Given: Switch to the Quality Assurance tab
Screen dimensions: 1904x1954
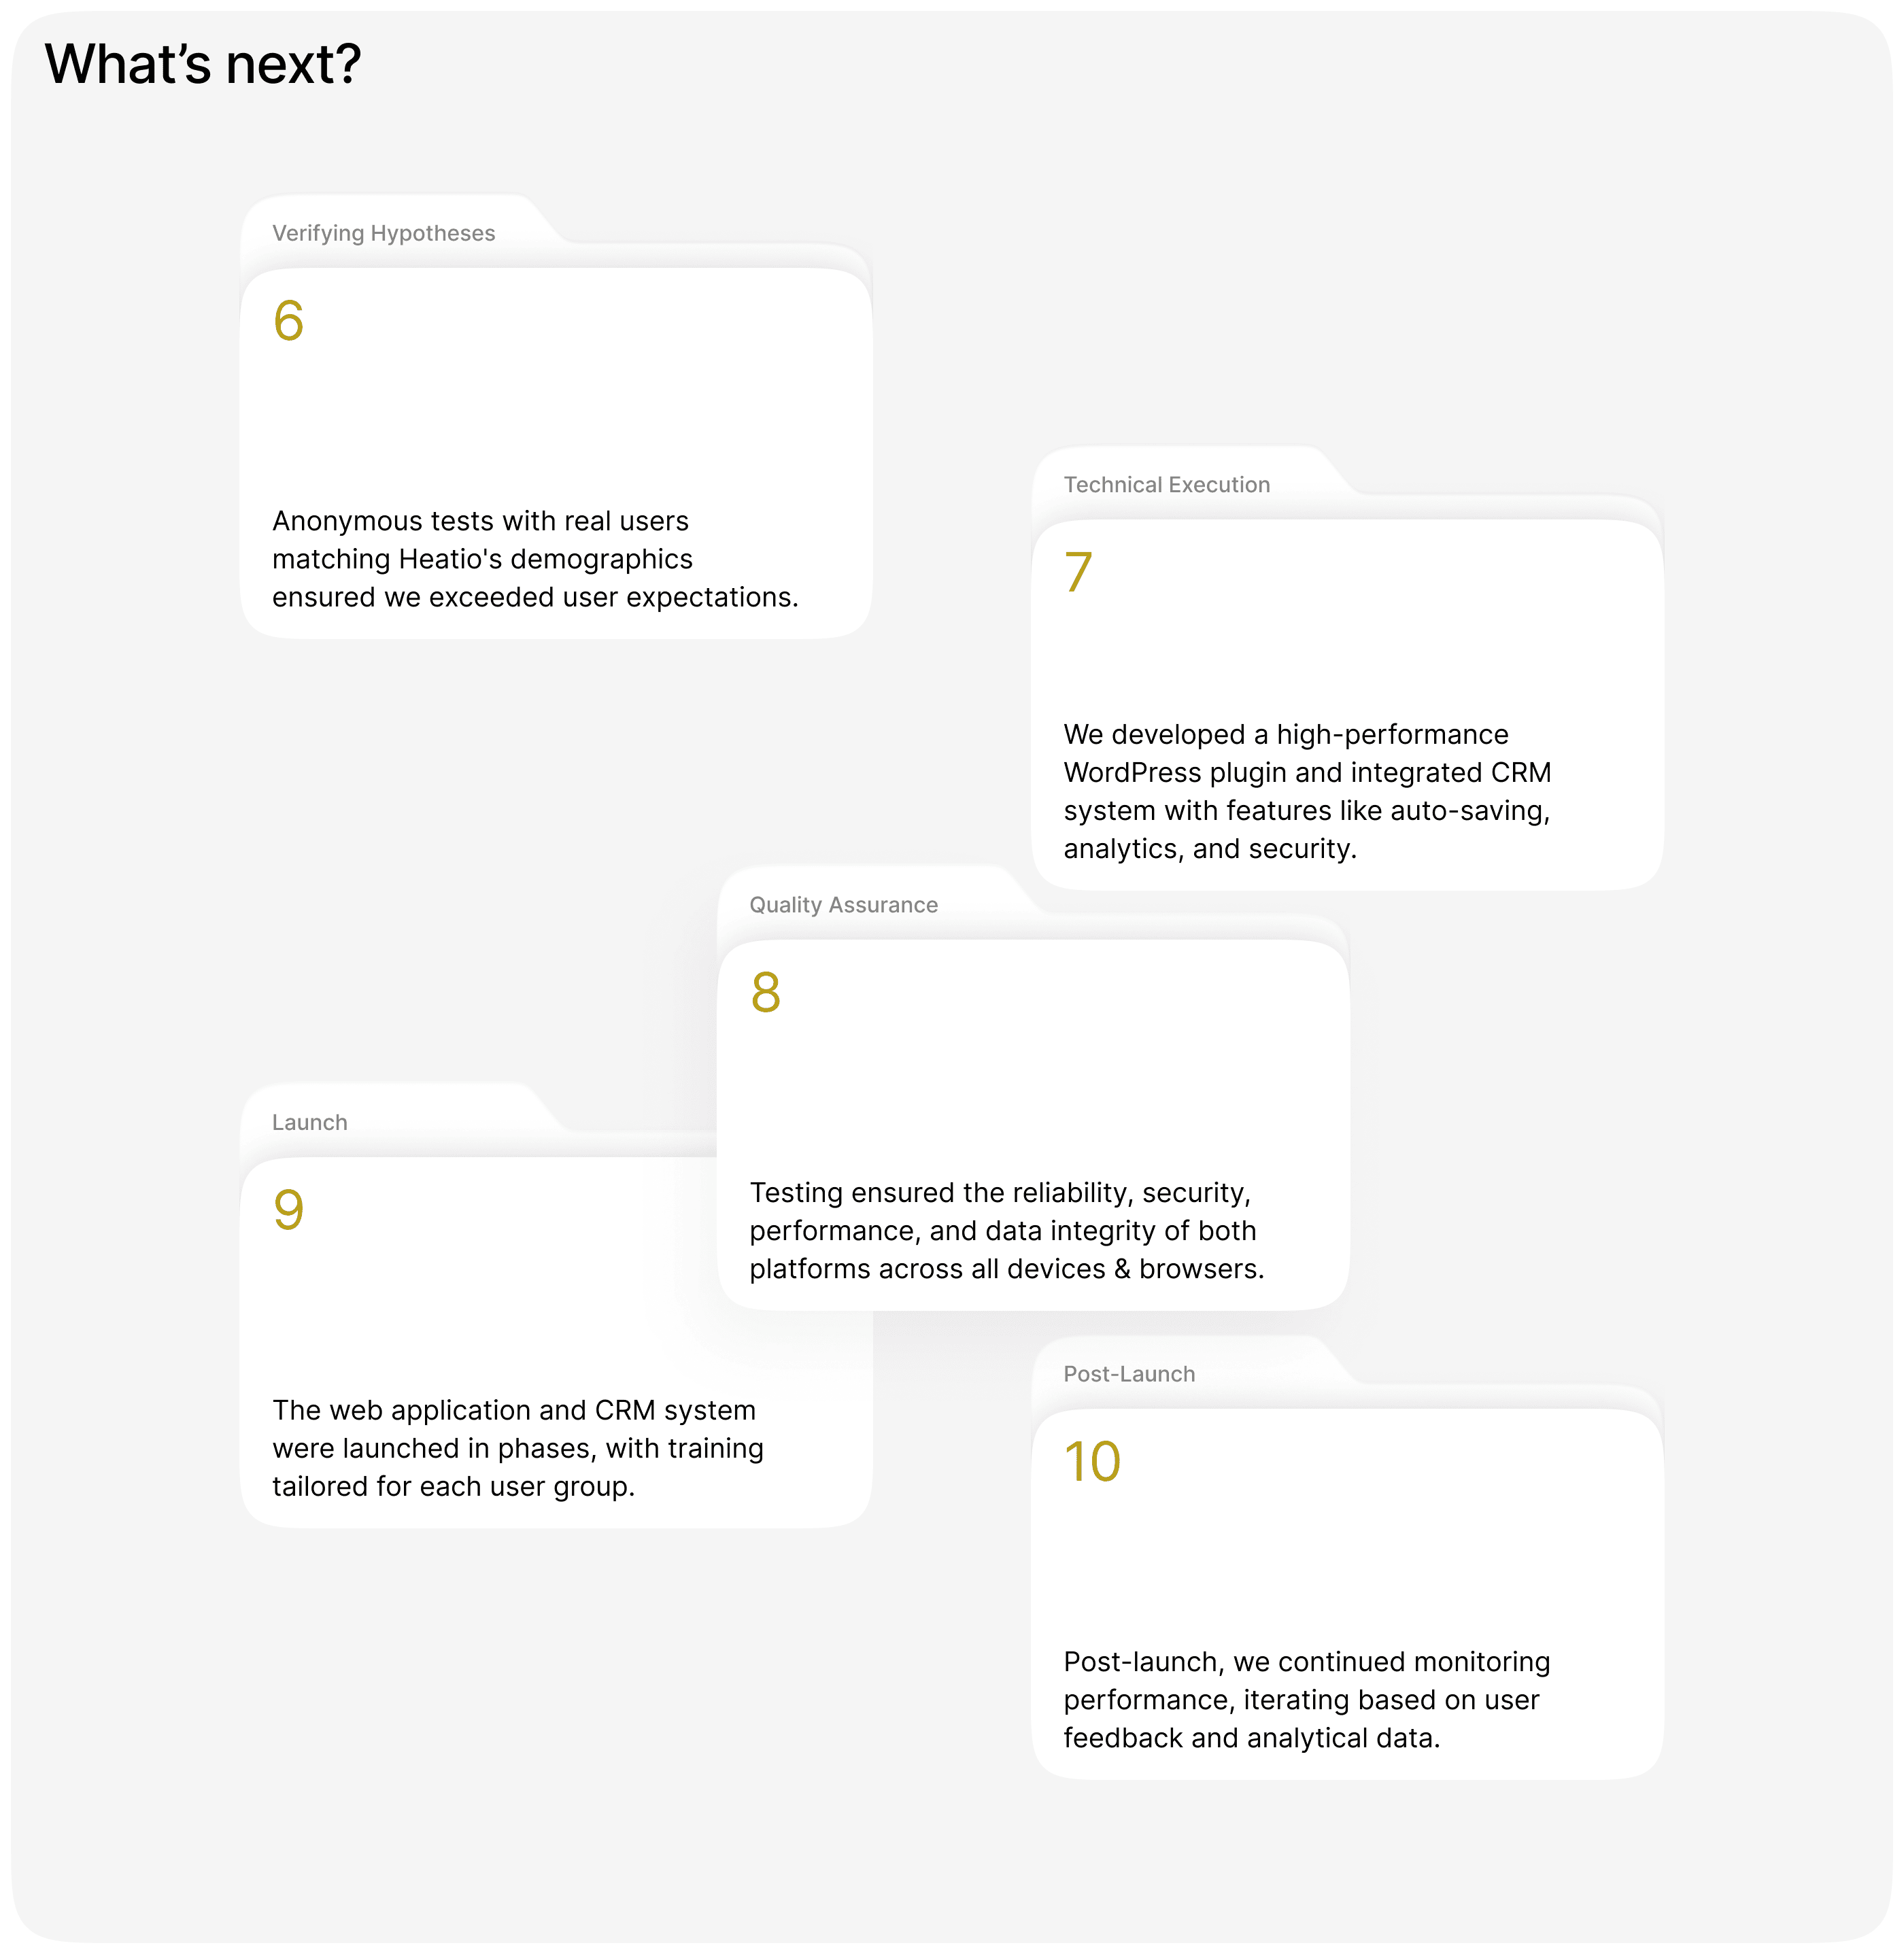Looking at the screenshot, I should coord(843,905).
